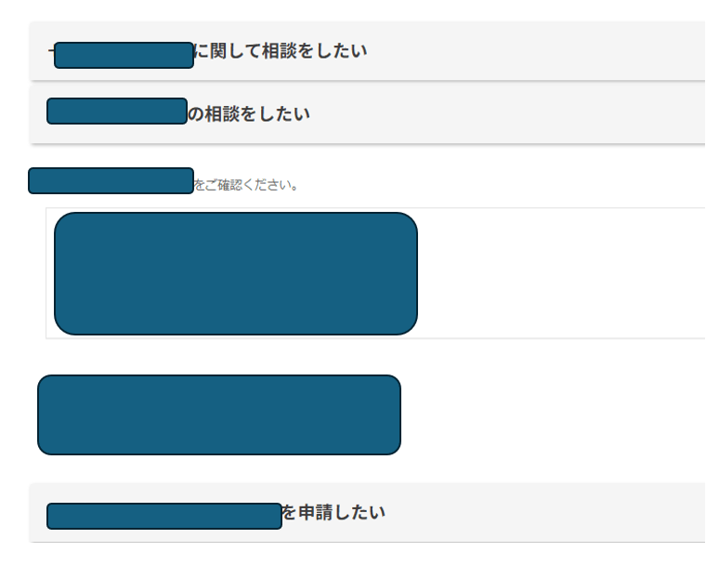719x565 pixels.
Task: Collapse the section above をご確認ください。 text
Action: click(367, 113)
